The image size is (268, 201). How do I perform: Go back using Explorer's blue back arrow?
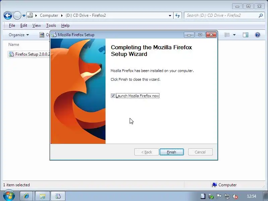[8, 15]
